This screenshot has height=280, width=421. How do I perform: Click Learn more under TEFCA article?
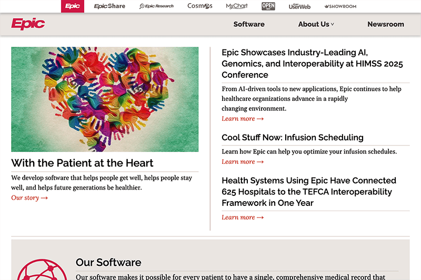242,217
